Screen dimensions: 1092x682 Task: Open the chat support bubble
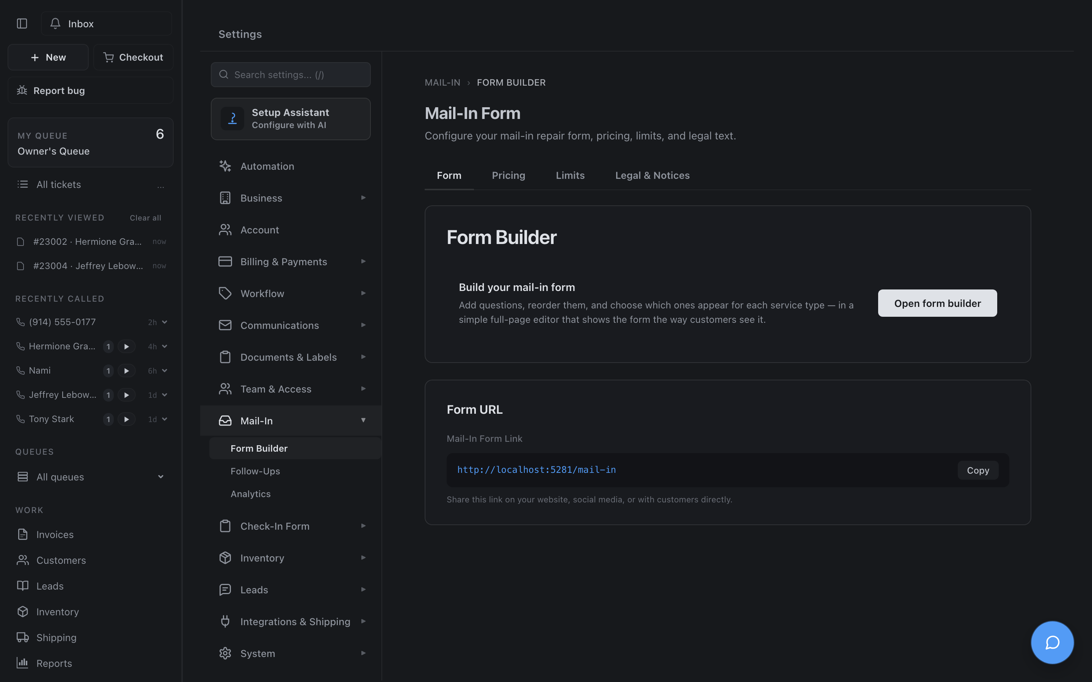[x=1052, y=642]
